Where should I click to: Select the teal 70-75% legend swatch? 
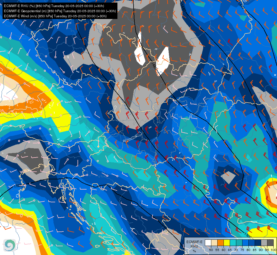(239, 243)
